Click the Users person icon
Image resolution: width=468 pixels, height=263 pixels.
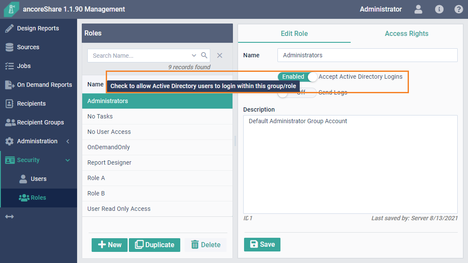(x=23, y=179)
